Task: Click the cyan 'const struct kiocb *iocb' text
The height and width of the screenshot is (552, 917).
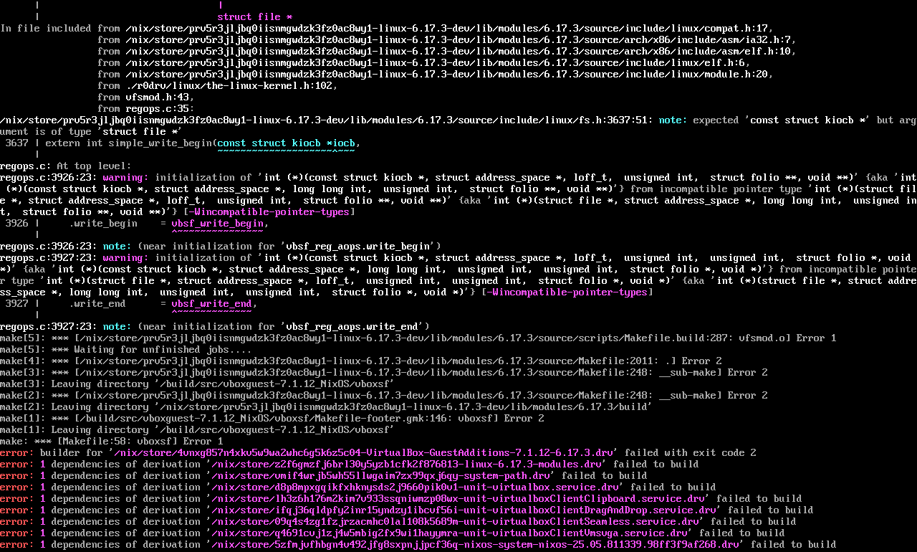Action: (286, 143)
